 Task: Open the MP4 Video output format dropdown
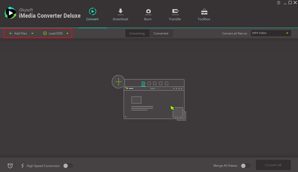tap(271, 33)
